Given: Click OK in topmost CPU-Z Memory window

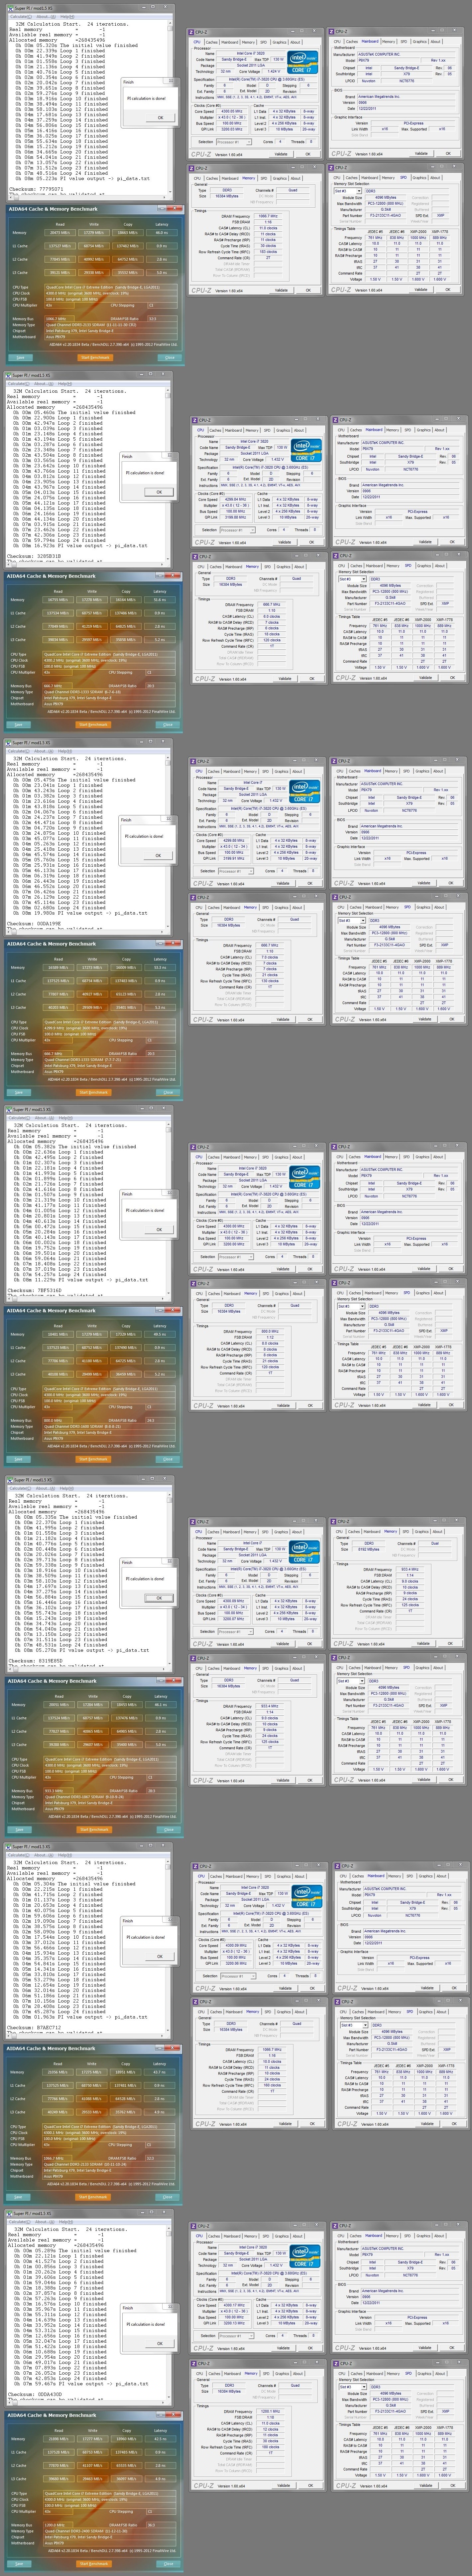Looking at the screenshot, I should [x=308, y=290].
